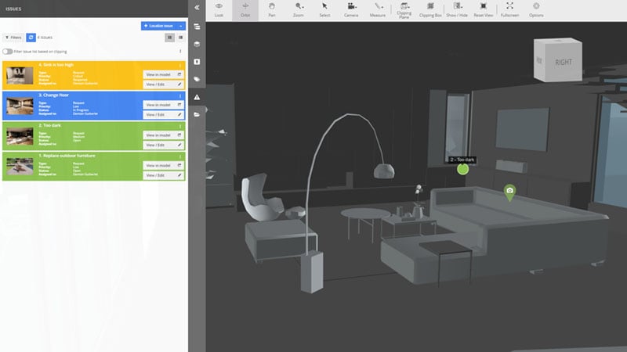Open kebab menu for Change floor issue
This screenshot has width=627, height=352.
click(x=180, y=95)
